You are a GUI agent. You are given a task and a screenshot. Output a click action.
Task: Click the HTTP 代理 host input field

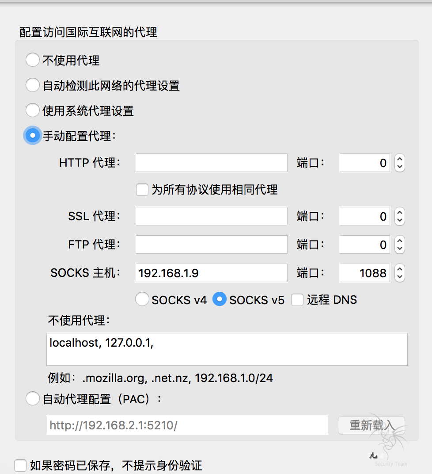point(211,163)
